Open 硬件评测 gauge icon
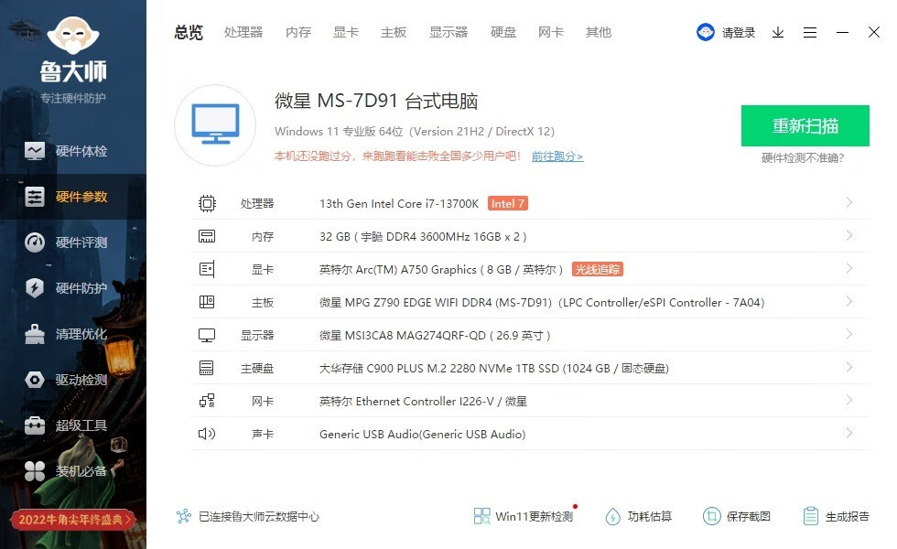The height and width of the screenshot is (549, 897). (35, 242)
